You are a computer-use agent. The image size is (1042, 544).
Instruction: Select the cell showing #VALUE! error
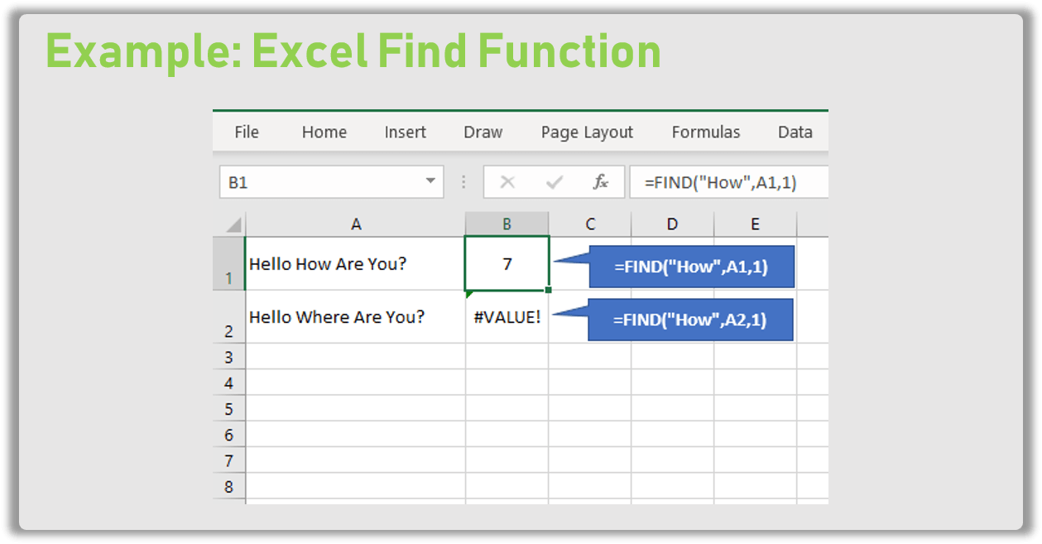click(x=507, y=317)
